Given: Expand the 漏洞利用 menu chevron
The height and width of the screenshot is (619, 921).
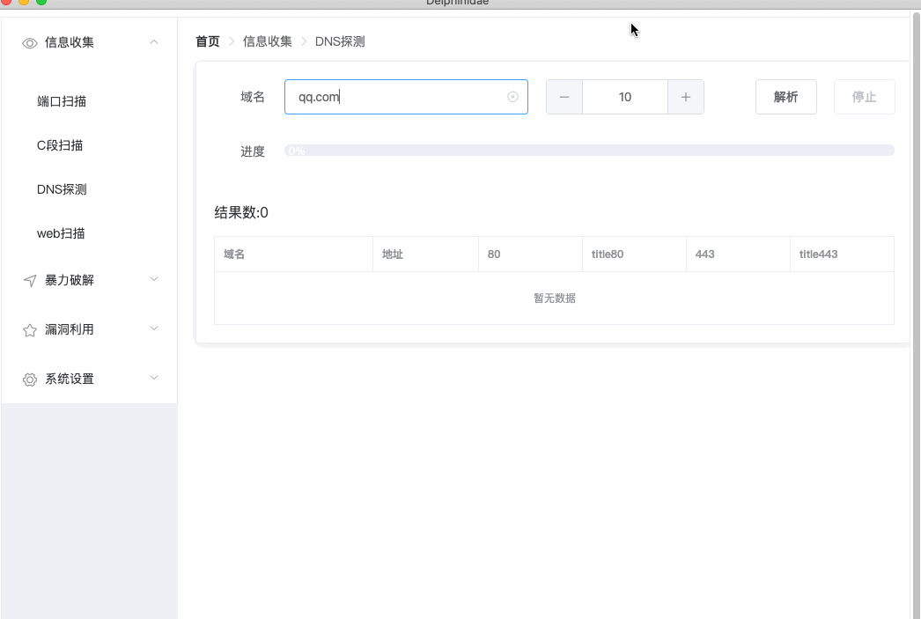Looking at the screenshot, I should pyautogui.click(x=154, y=328).
